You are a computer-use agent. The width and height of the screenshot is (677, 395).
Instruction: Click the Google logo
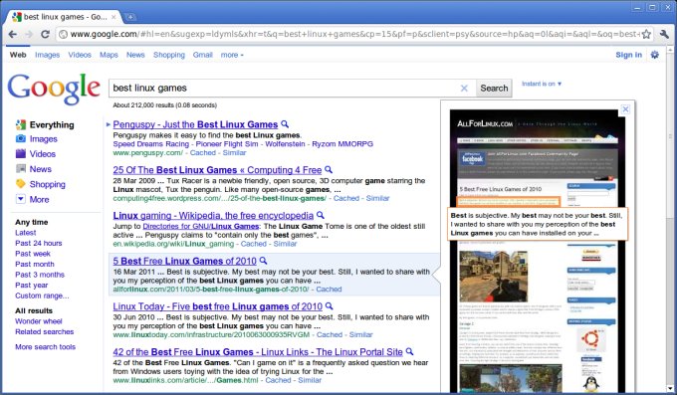(54, 89)
